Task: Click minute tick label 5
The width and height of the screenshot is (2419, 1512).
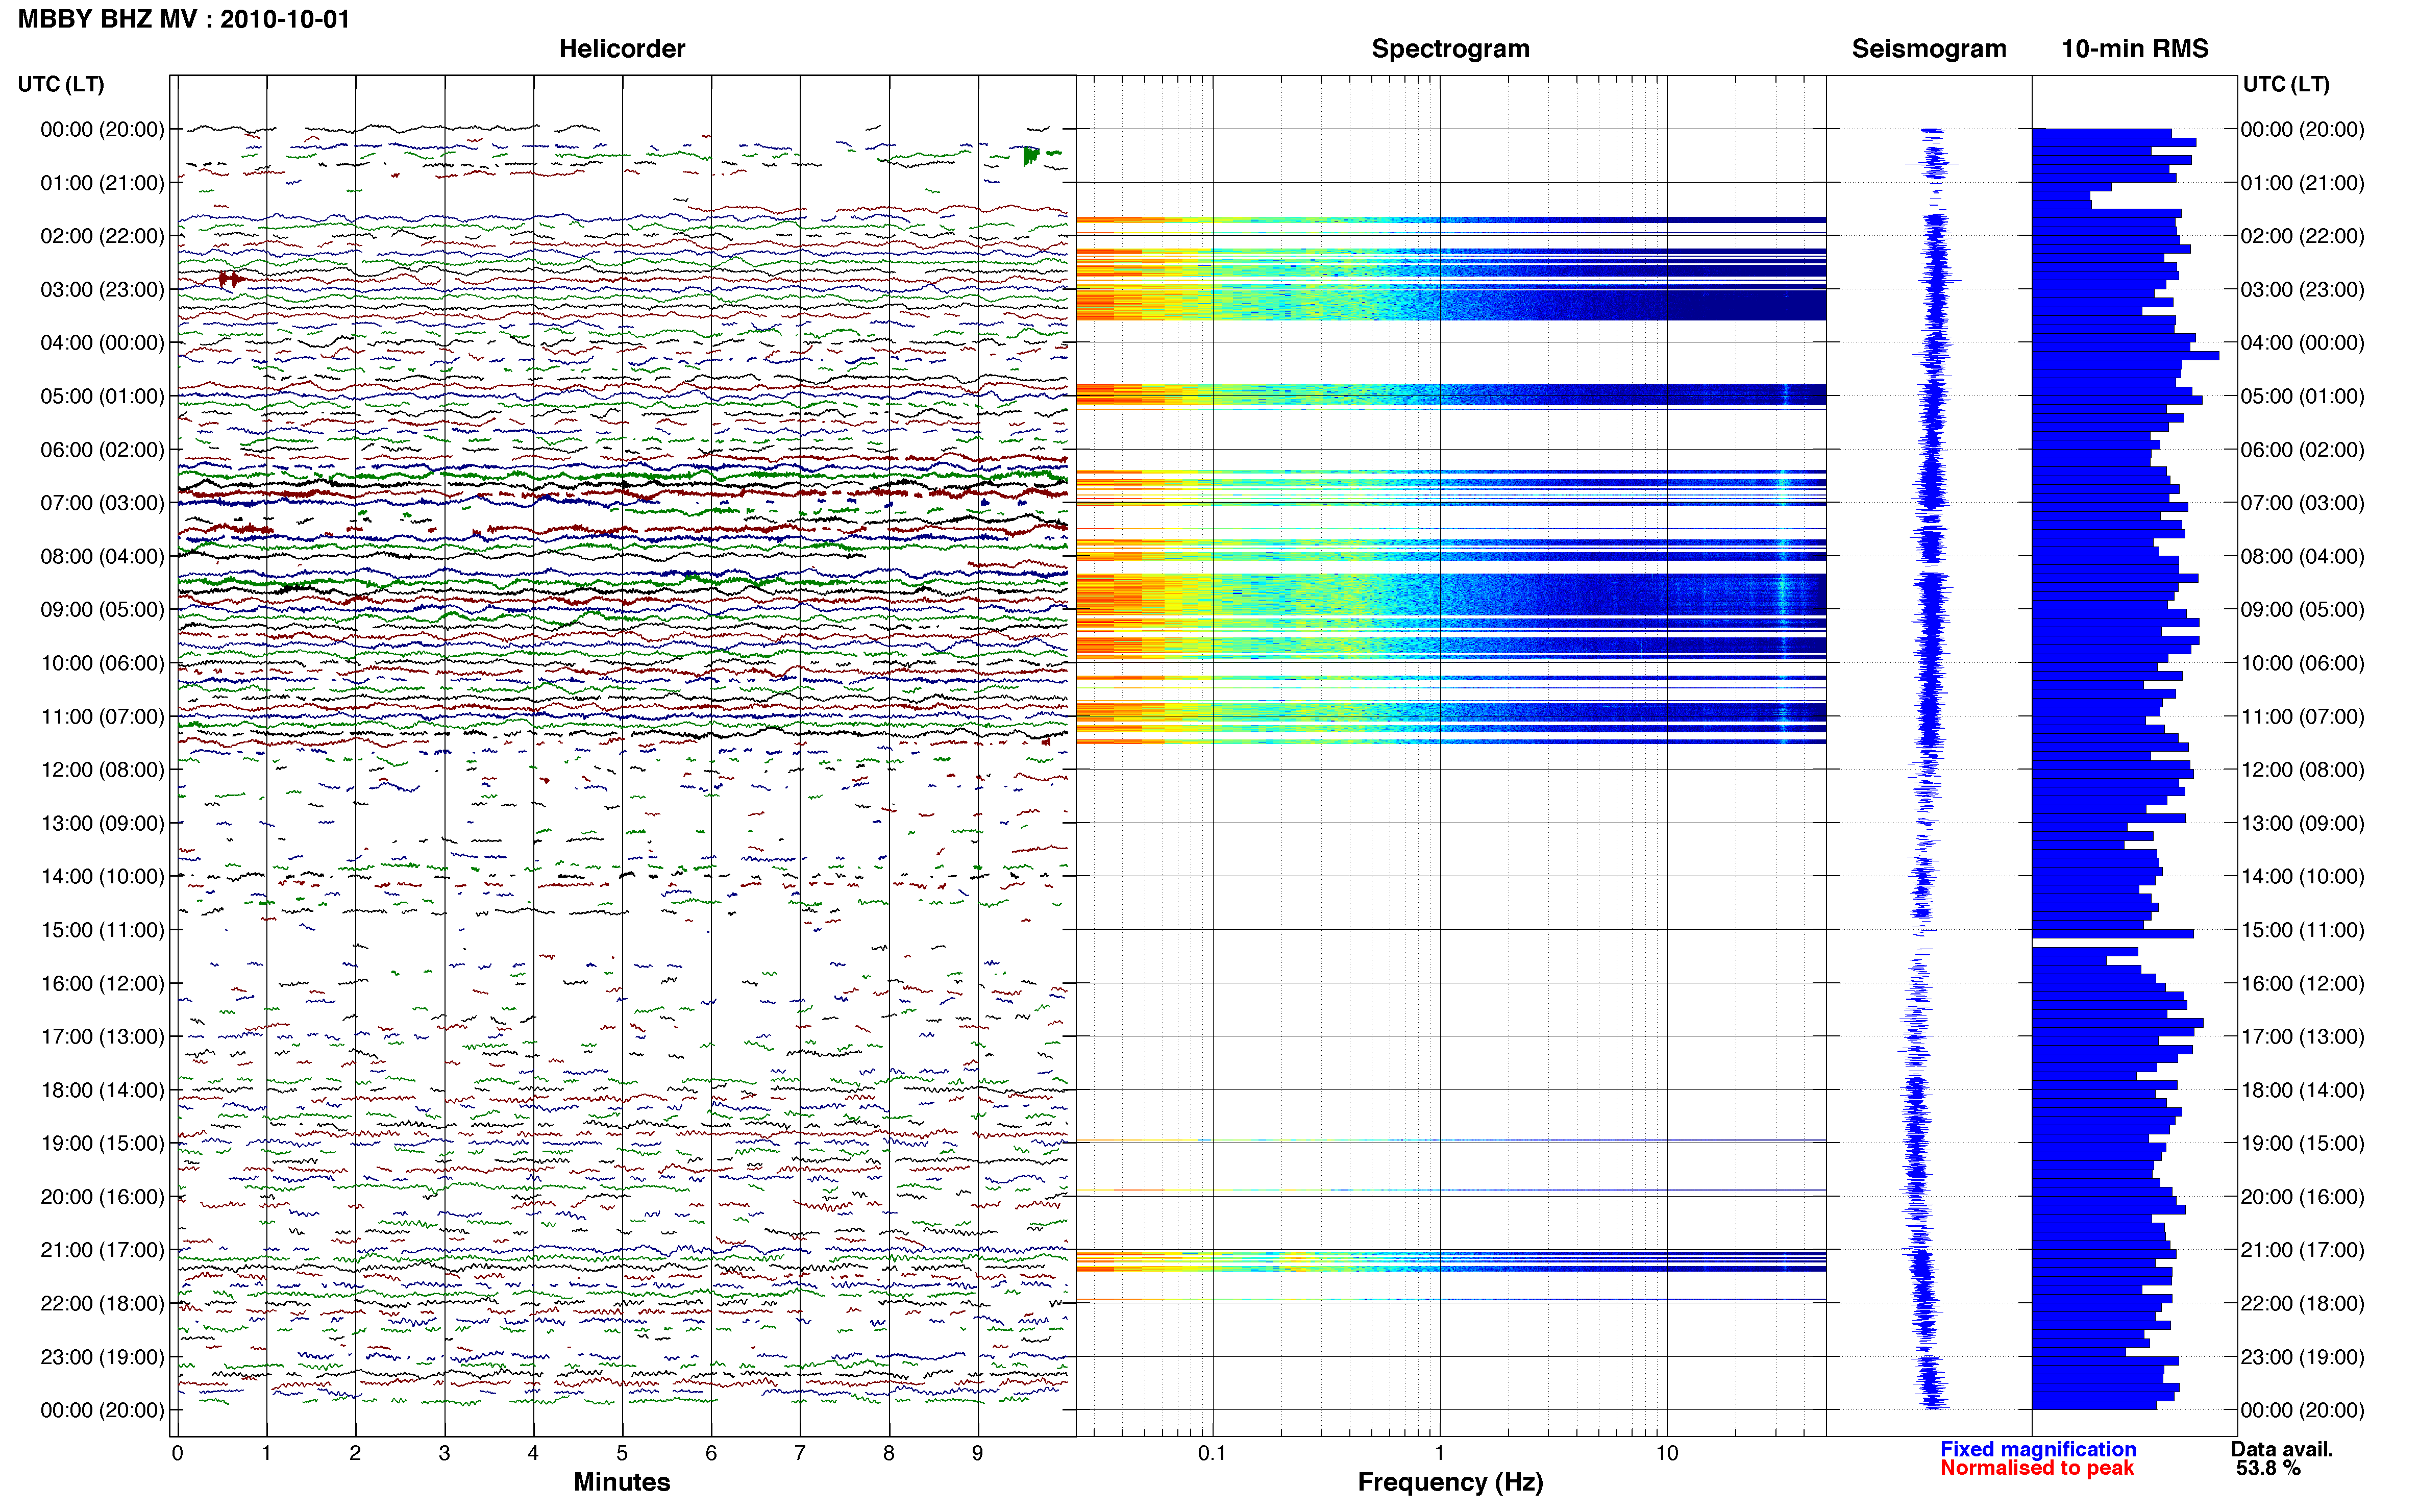Action: coord(622,1453)
